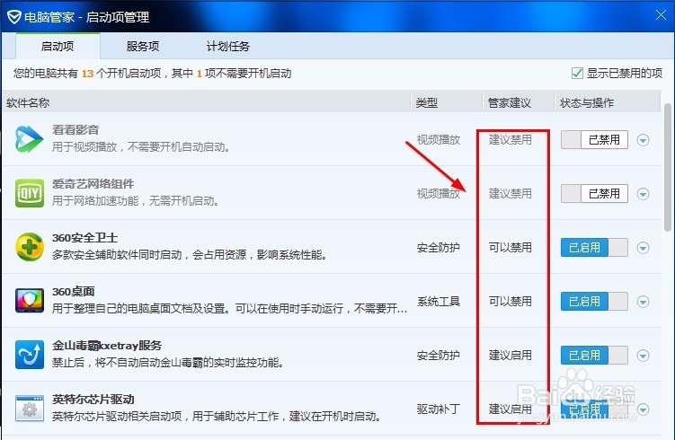Disable the 360安全卫士 startup toggle
Image resolution: width=675 pixels, height=440 pixels.
coord(594,247)
